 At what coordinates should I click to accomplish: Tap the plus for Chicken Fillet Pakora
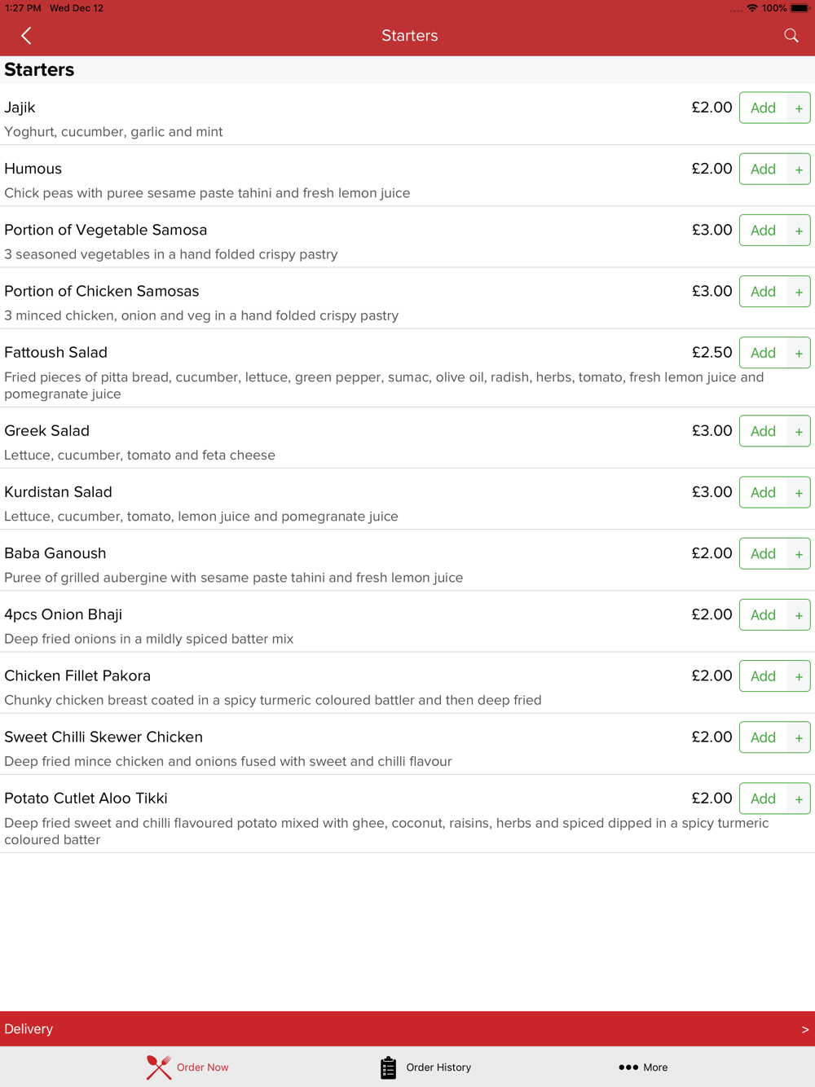pyautogui.click(x=799, y=676)
